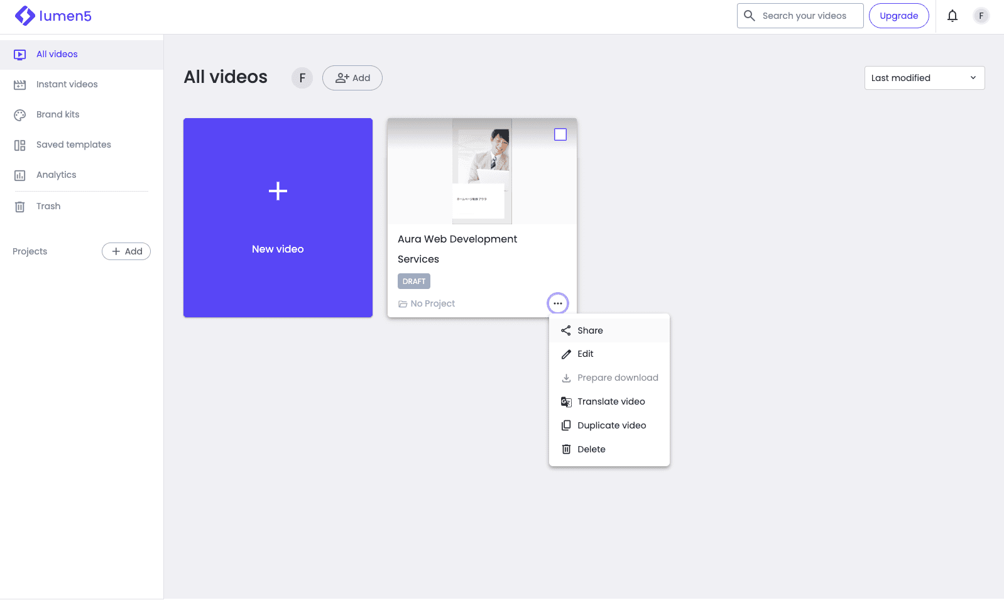This screenshot has width=1004, height=600.
Task: Open Saved templates section
Action: click(74, 145)
